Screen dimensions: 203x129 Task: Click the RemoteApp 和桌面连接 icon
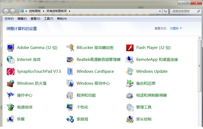pyautogui.click(x=130, y=59)
